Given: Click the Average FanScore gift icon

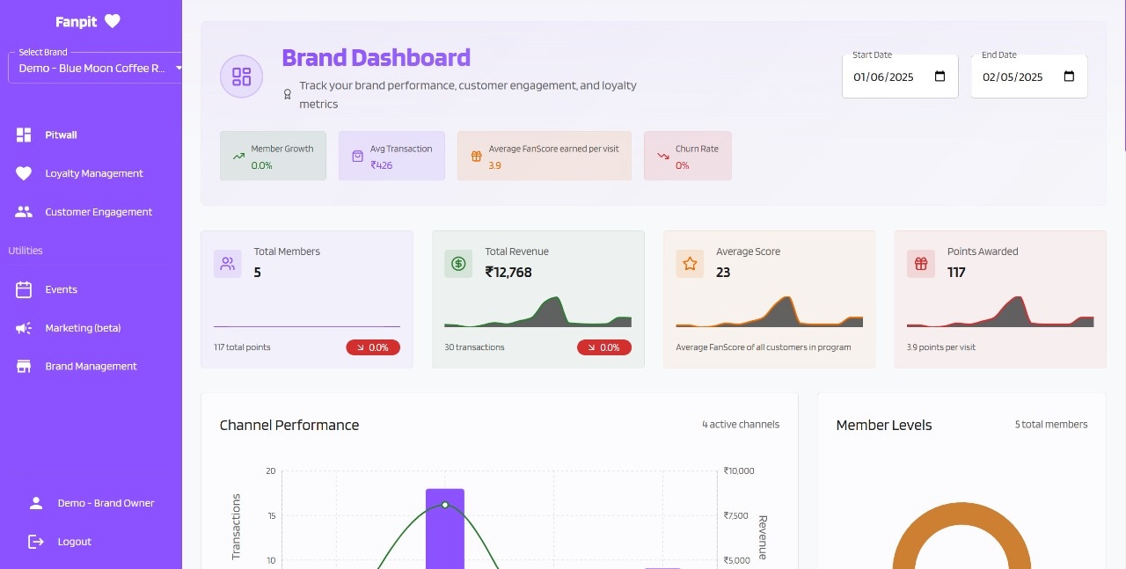Looking at the screenshot, I should tap(476, 157).
